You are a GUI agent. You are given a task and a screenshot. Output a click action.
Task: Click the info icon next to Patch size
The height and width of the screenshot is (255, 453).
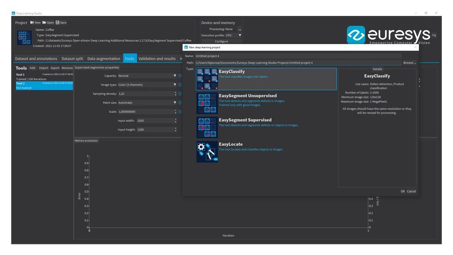pos(179,103)
